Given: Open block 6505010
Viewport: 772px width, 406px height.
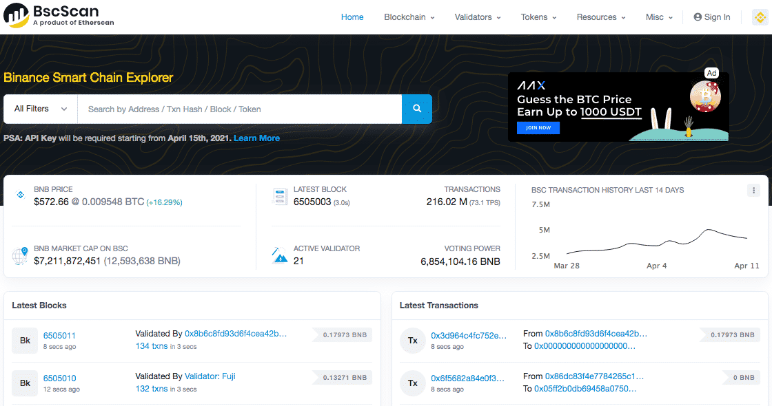Looking at the screenshot, I should point(59,378).
